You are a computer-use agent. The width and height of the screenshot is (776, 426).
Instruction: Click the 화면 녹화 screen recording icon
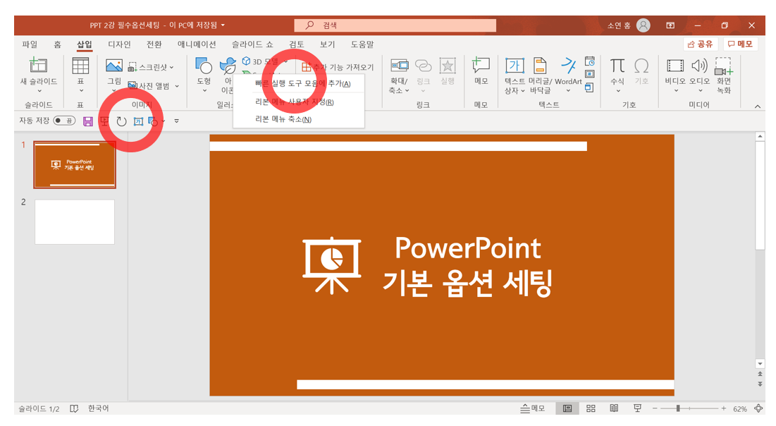point(724,66)
